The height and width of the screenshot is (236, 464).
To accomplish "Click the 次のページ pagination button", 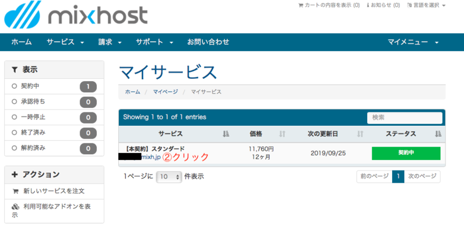I will [422, 176].
